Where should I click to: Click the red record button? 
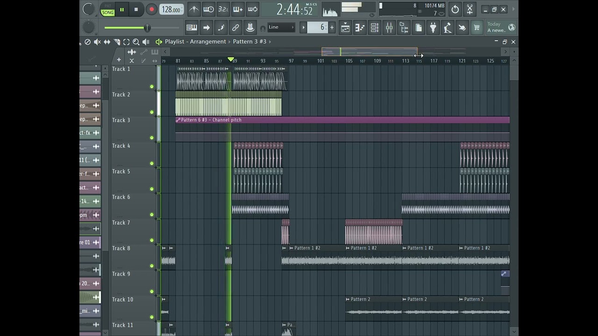151,9
